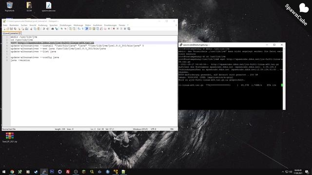Open FileZilla from the taskbar

[x=68, y=172]
